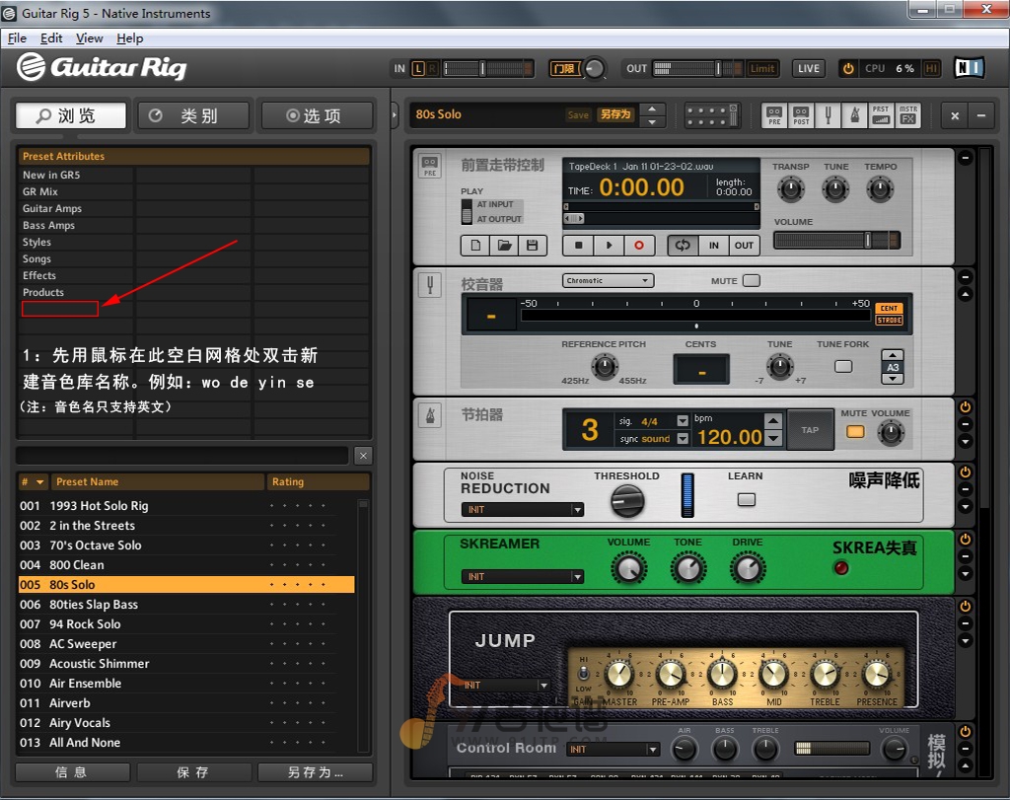Click the preset search input field
Screen dimensions: 1010x800
182,456
